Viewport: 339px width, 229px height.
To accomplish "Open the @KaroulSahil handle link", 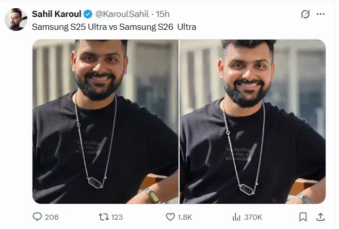I will [119, 13].
